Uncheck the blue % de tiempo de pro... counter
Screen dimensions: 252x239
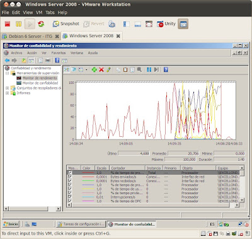(70, 185)
